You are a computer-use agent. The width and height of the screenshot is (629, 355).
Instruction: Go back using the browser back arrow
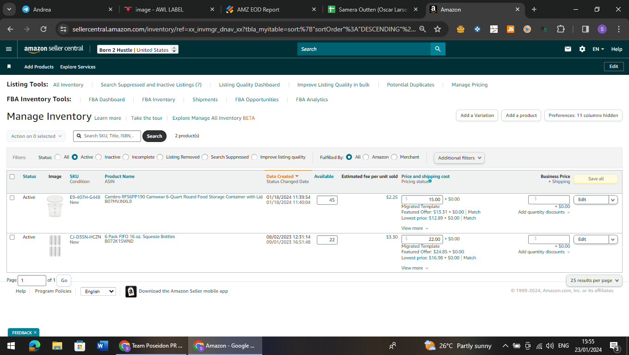point(10,29)
